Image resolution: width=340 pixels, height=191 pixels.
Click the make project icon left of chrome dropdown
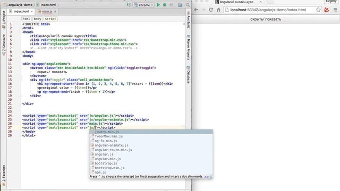[129, 5]
